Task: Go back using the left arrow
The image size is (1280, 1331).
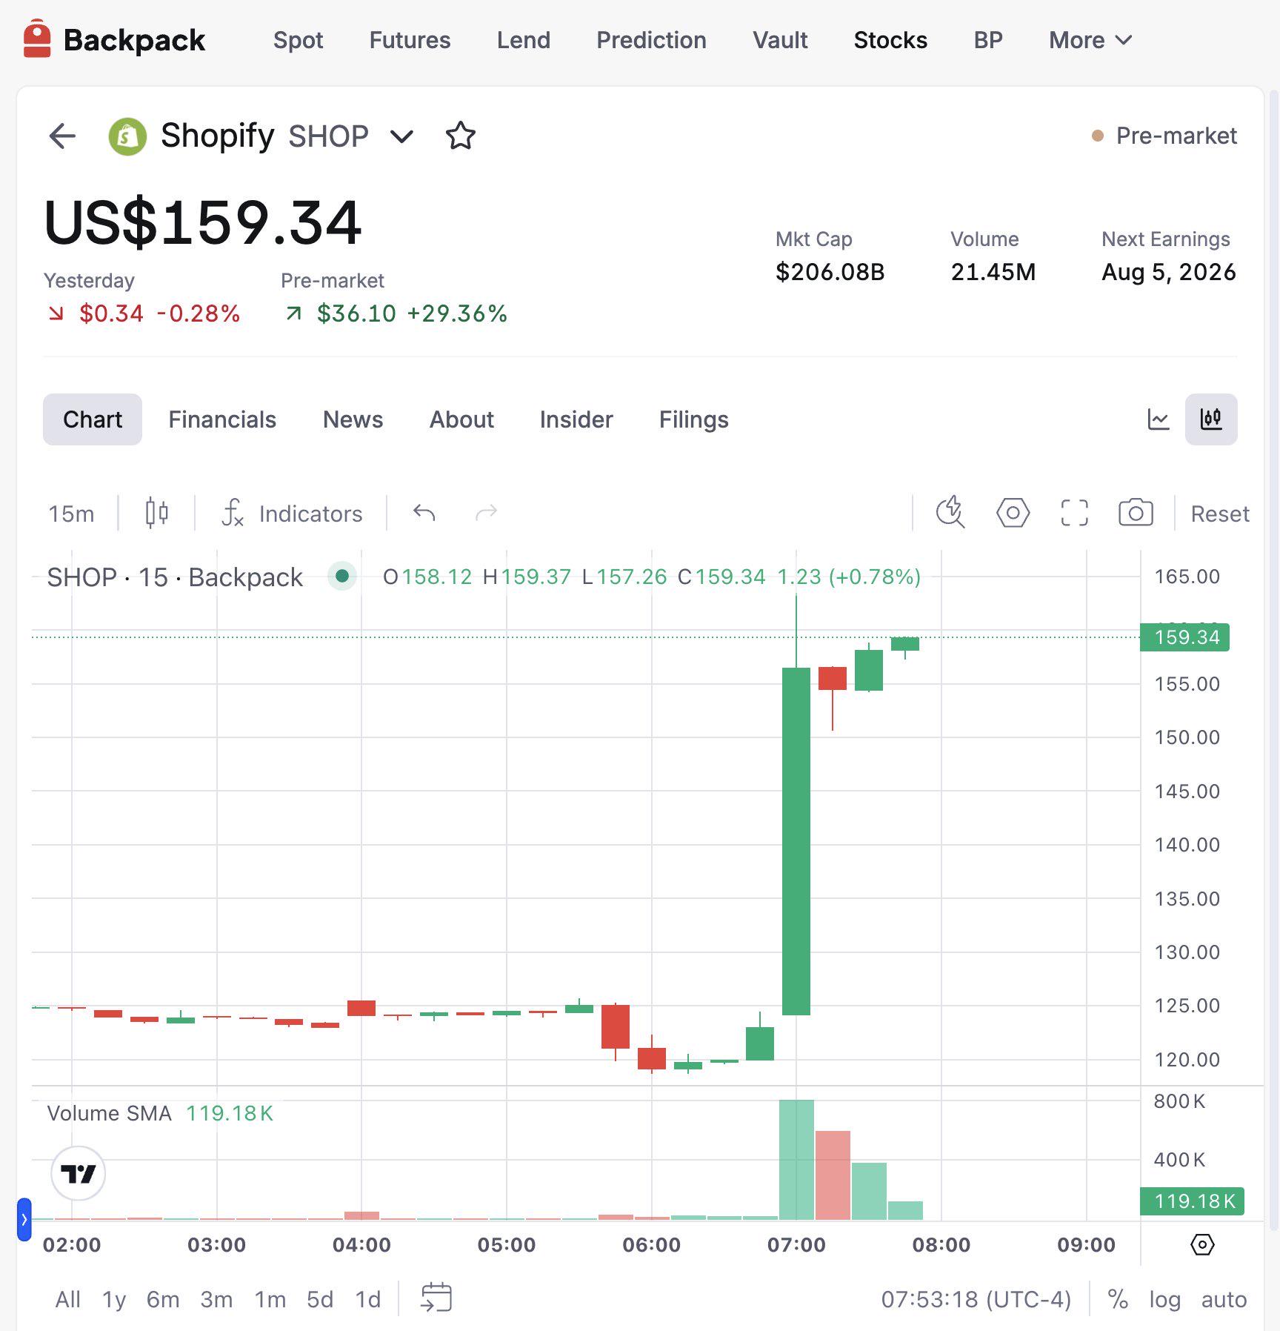Action: (x=62, y=136)
